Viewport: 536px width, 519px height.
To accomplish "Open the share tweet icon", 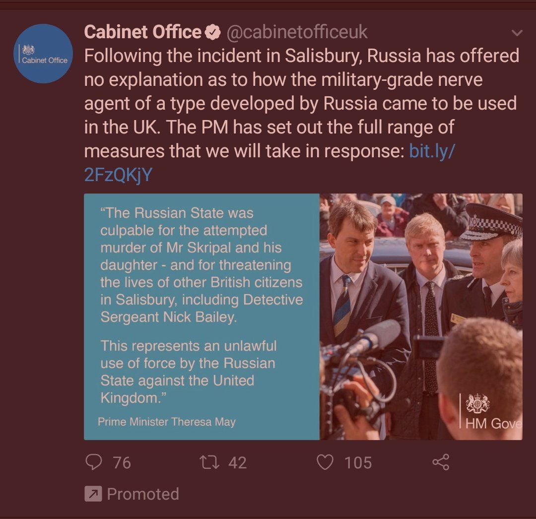I will 441,462.
